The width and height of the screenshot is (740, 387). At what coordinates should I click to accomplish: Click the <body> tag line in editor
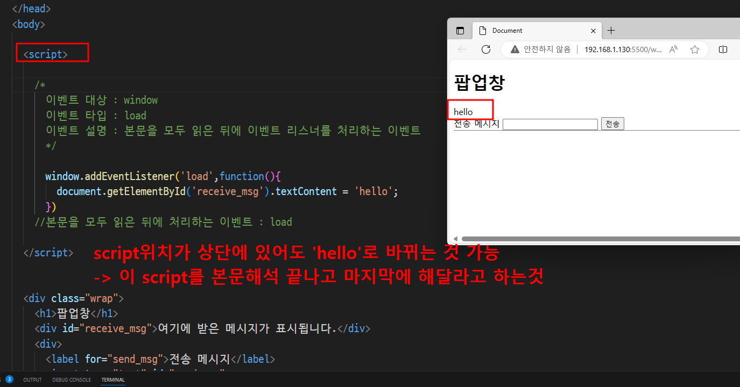pyautogui.click(x=29, y=24)
